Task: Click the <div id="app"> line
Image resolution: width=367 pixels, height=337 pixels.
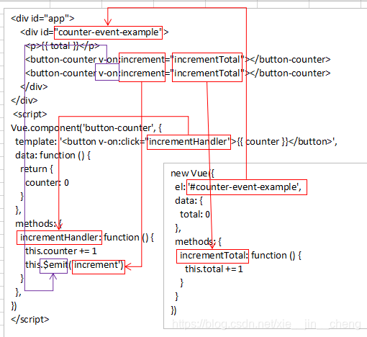Action: click(42, 19)
